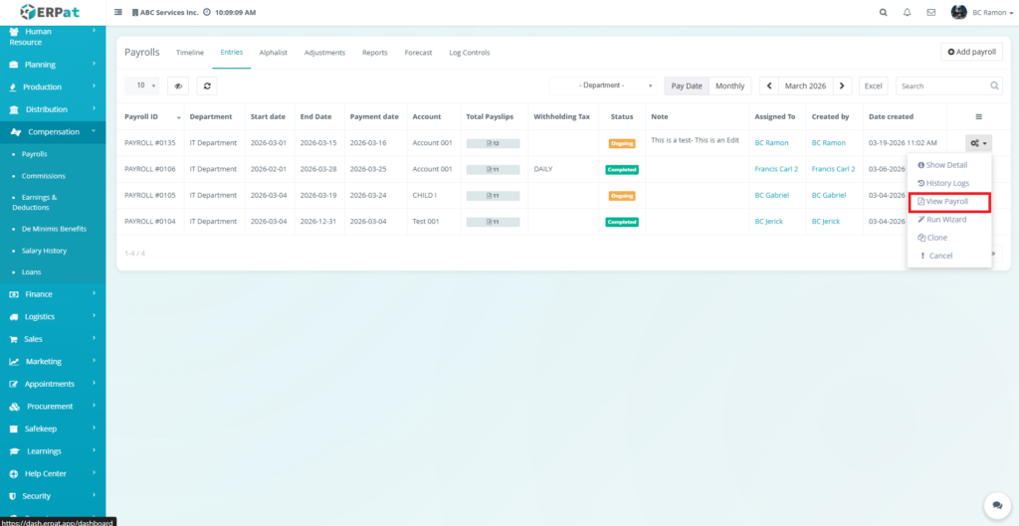Click the refresh icon button

coord(207,87)
